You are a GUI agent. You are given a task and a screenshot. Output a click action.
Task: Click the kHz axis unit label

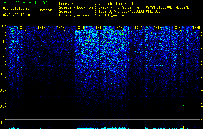pyautogui.click(x=3, y=26)
